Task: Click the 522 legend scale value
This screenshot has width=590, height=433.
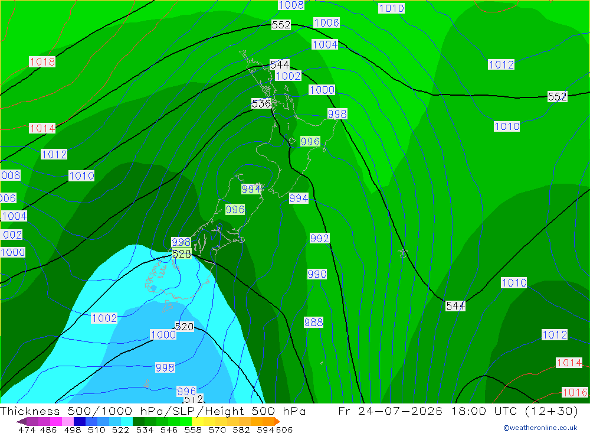Action: (x=120, y=429)
